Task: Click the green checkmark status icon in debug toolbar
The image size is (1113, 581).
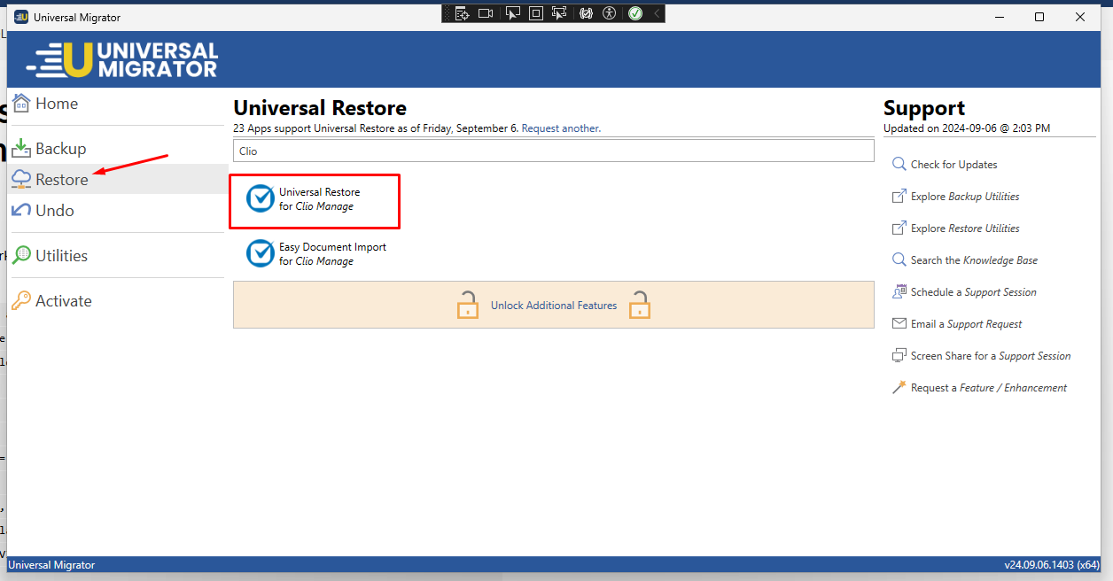Action: click(634, 13)
